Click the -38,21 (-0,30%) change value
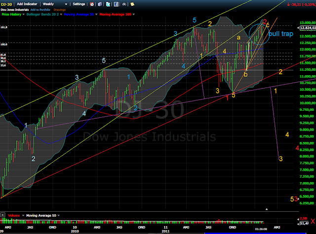Image resolution: width=316 pixels, height=234 pixels. coord(303,4)
